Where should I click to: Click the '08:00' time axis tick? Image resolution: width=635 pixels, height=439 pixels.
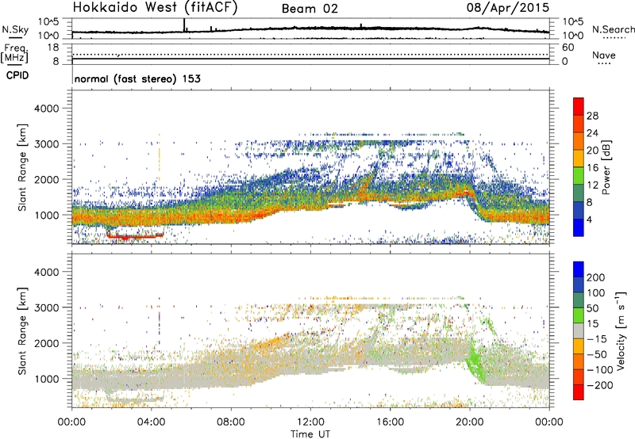coord(231,422)
